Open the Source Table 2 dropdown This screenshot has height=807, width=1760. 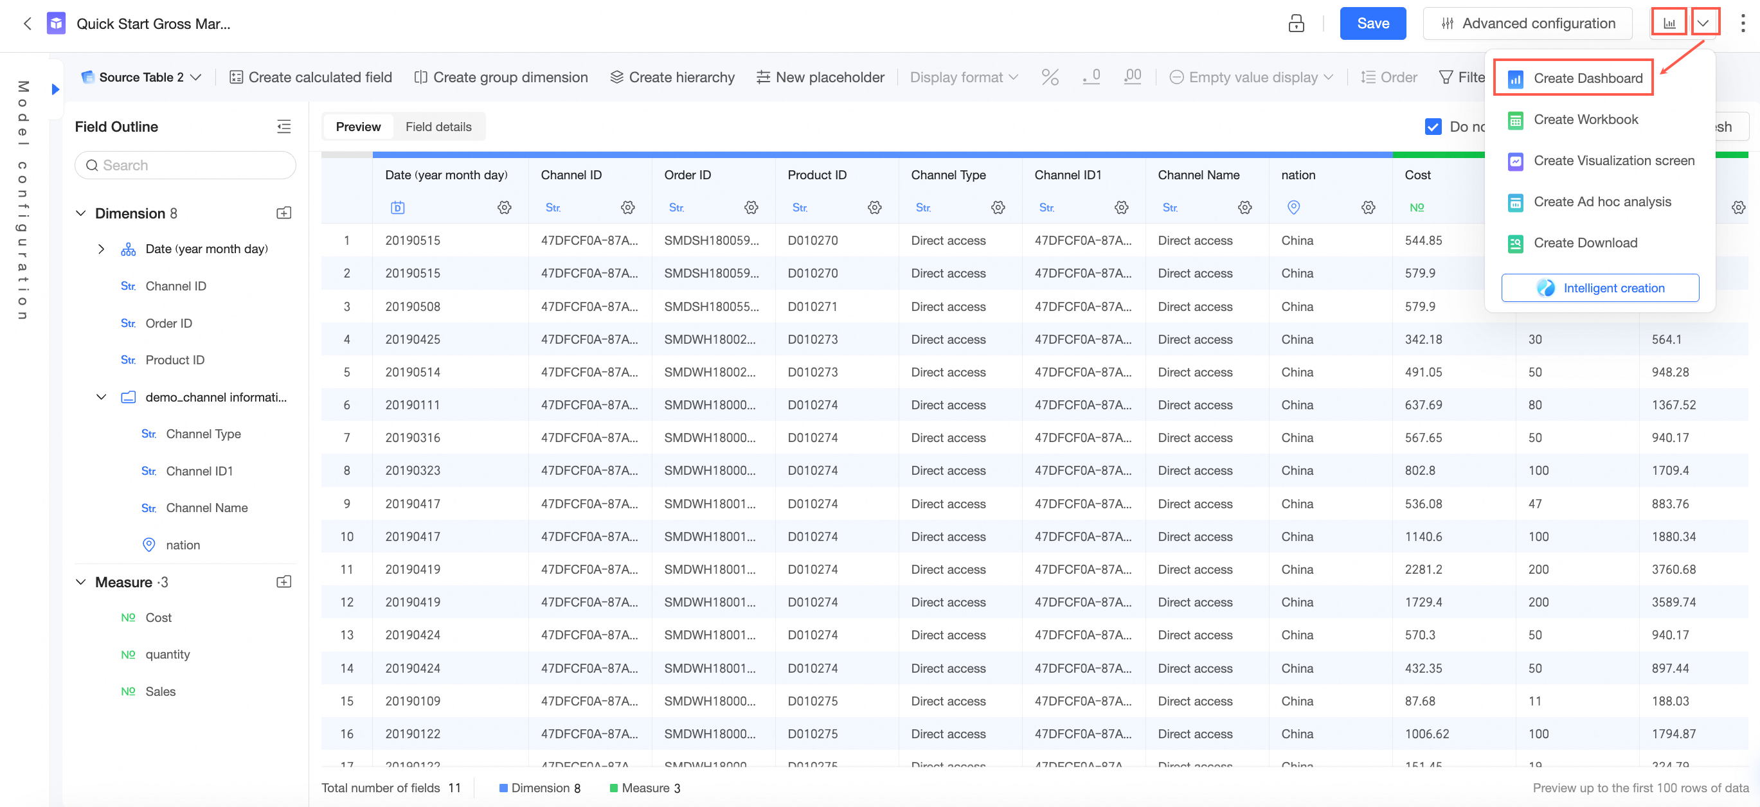(x=141, y=77)
